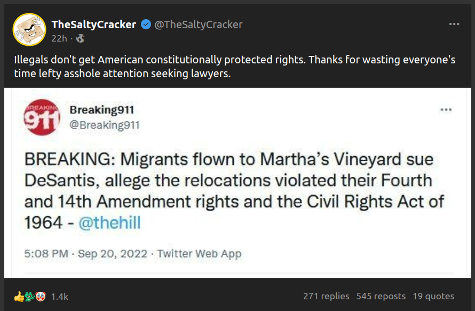Click the @TheSaltyCracker handle
The image size is (475, 311).
pyautogui.click(x=199, y=24)
